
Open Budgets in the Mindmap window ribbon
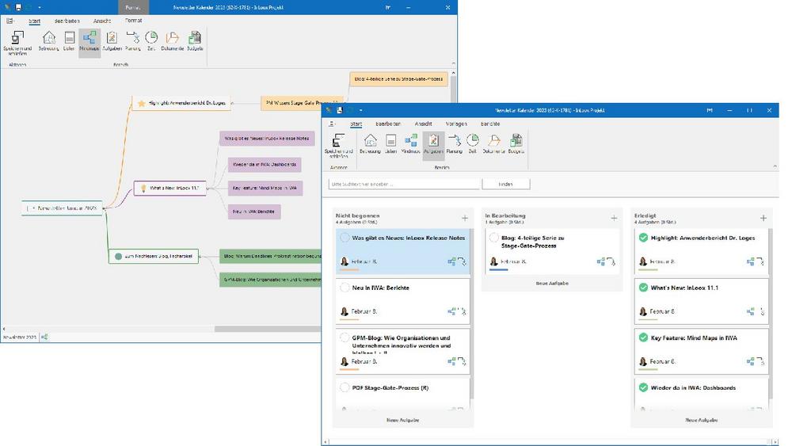[x=195, y=41]
